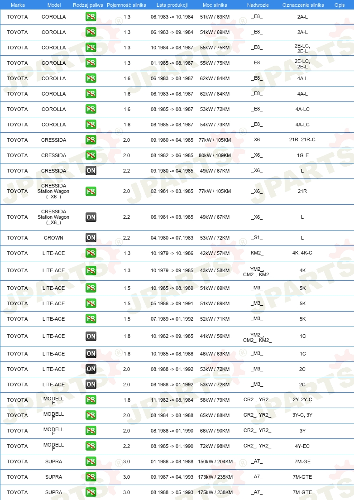Click the Oznaczenie silnika column header
Viewport: 354px width, 500px height.
[x=303, y=5]
